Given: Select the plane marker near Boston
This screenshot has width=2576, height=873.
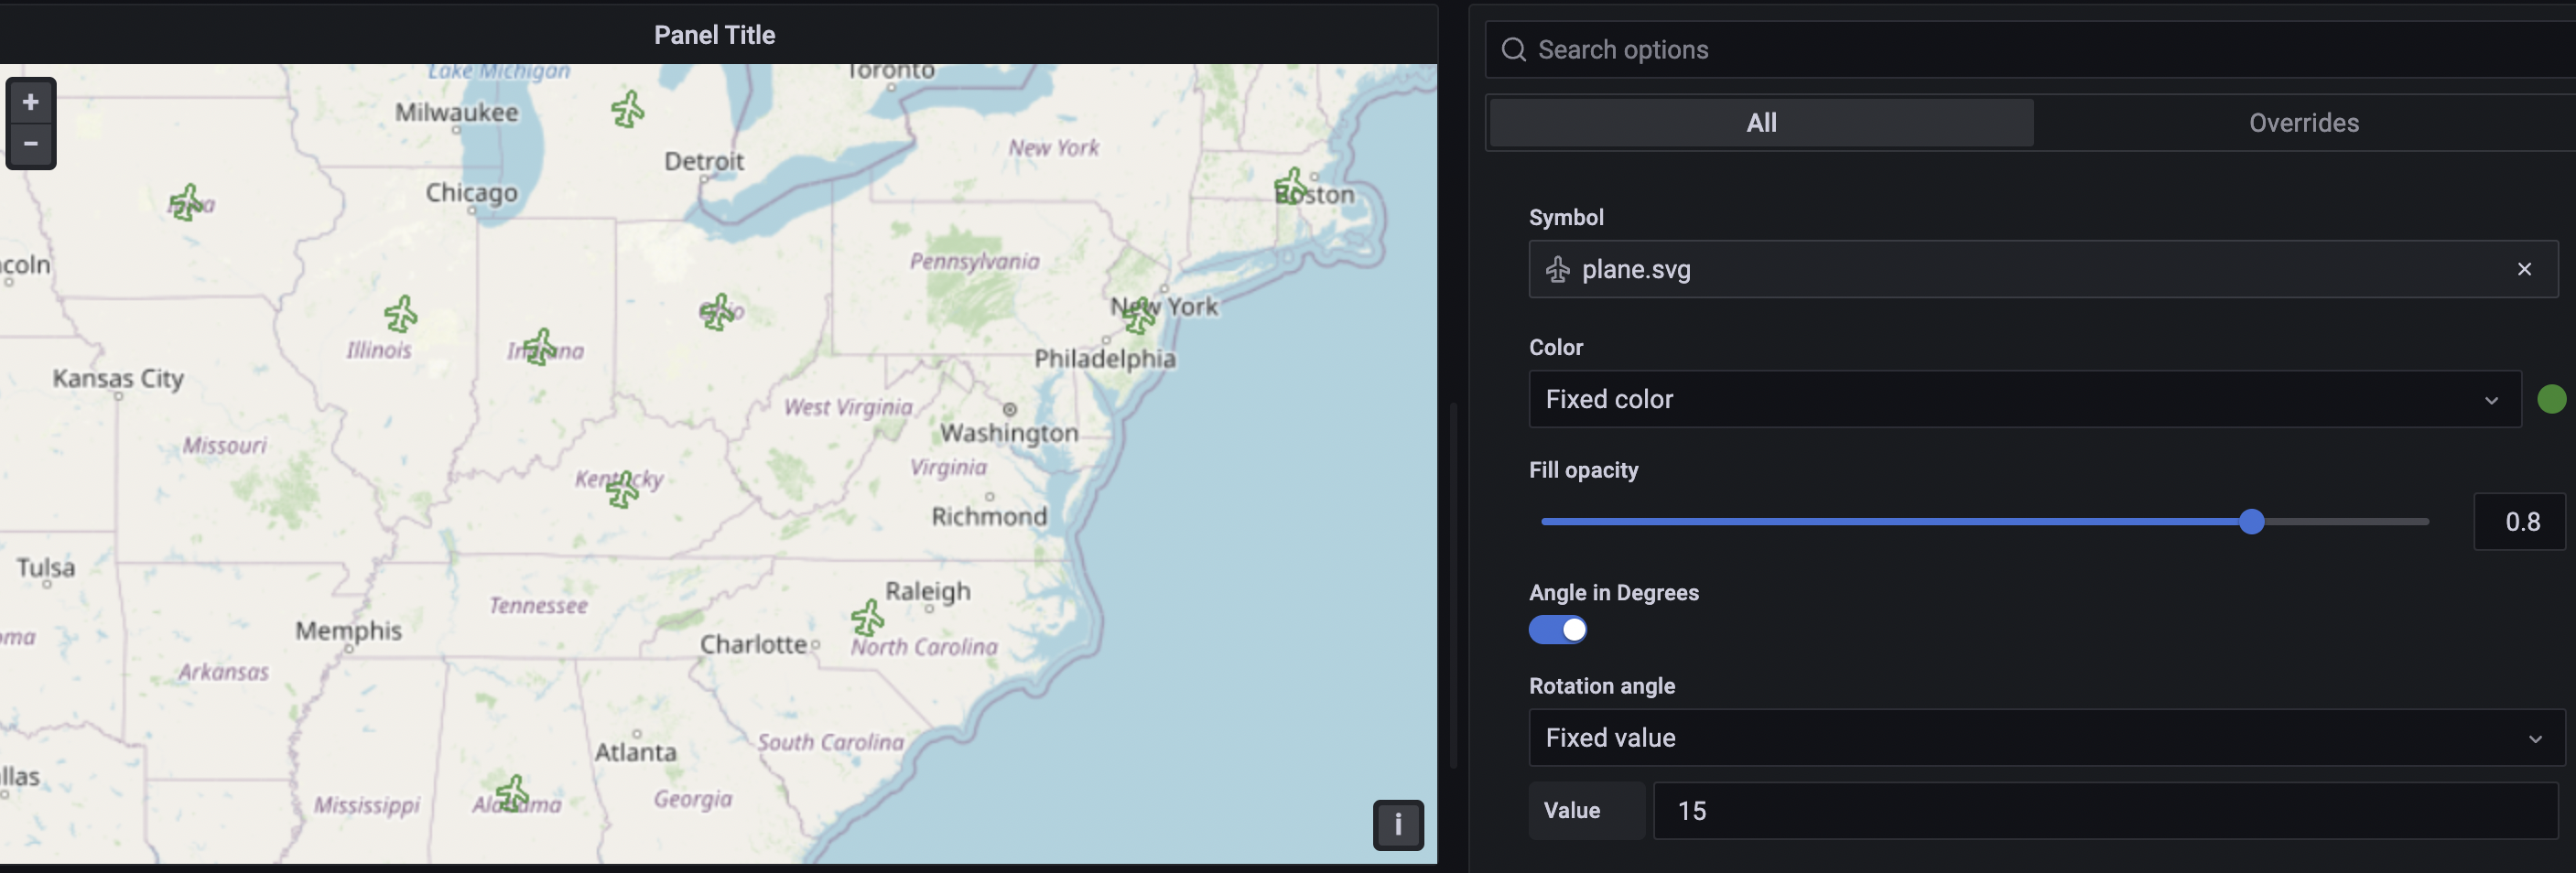Looking at the screenshot, I should [1291, 188].
